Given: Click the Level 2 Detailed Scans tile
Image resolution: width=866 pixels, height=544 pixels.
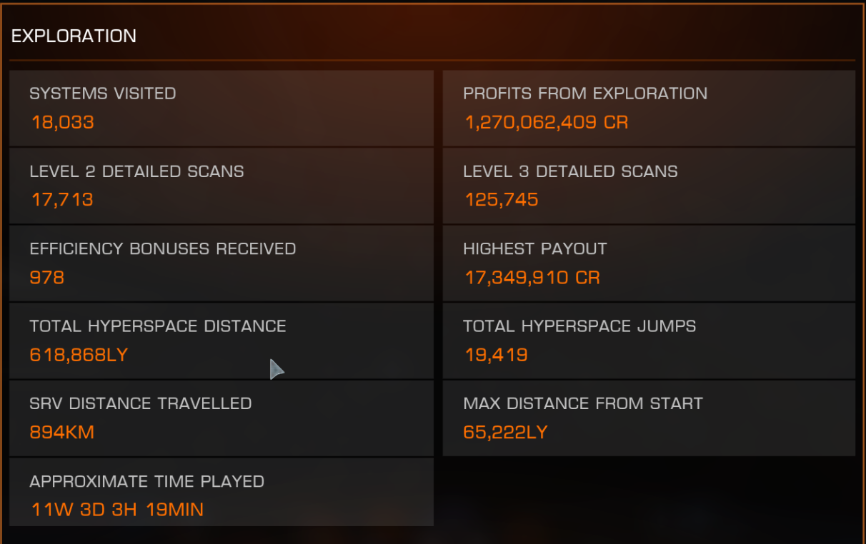Looking at the screenshot, I should pos(222,186).
